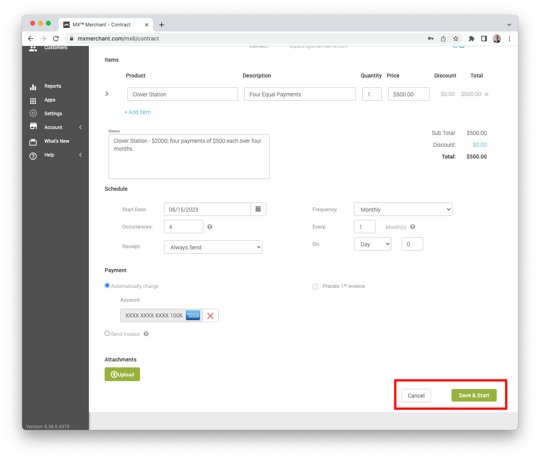This screenshot has height=459, width=540.
Task: Remove the Amex card with the red X
Action: pyautogui.click(x=210, y=315)
